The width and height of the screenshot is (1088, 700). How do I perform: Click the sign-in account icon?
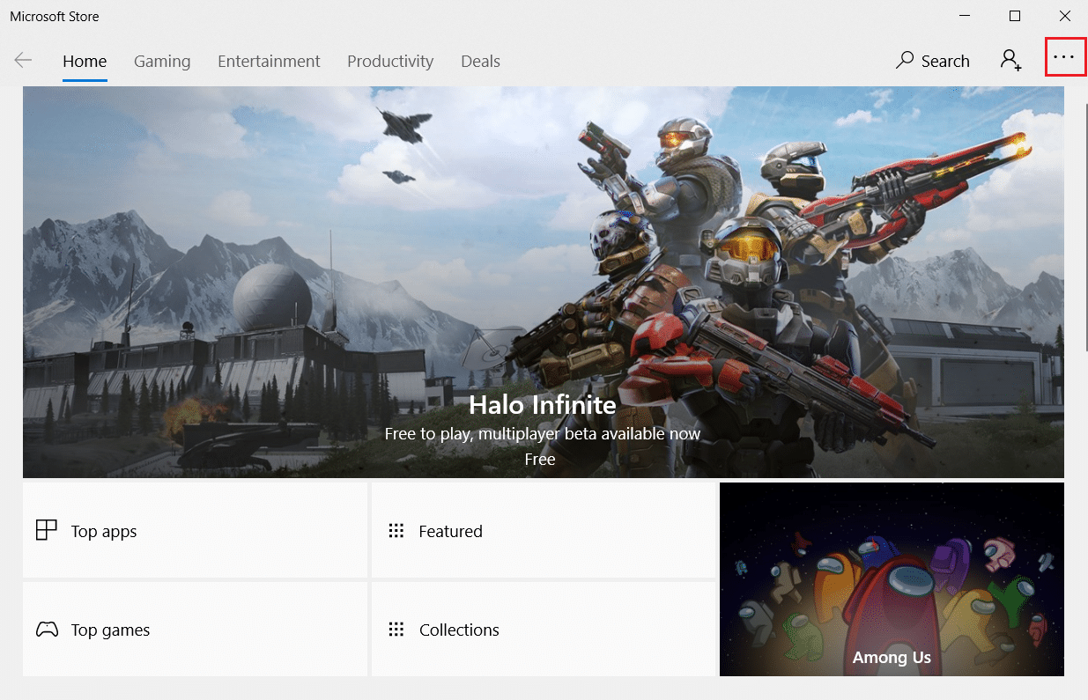click(1010, 61)
